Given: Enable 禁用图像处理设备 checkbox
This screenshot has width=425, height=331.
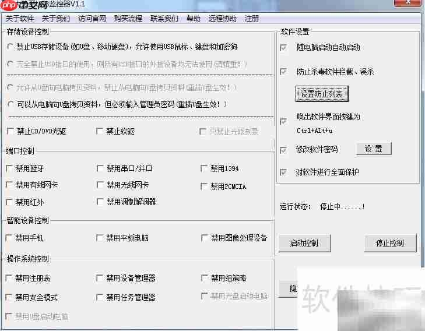Looking at the screenshot, I should tap(205, 238).
